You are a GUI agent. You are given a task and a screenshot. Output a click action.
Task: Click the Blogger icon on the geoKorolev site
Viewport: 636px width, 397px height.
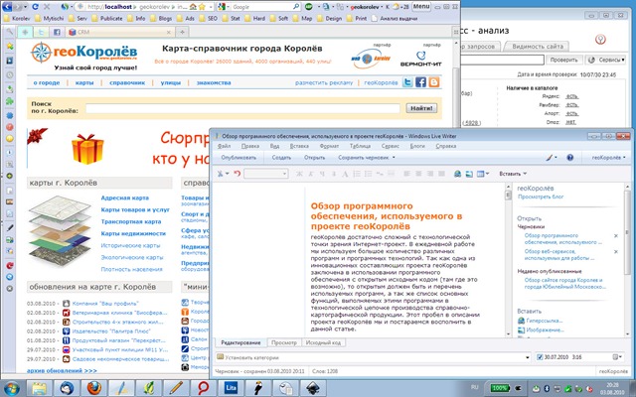coord(434,82)
